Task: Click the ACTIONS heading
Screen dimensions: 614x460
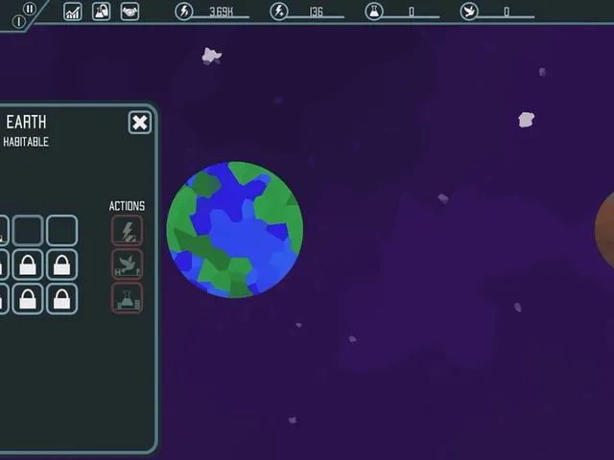Action: (127, 206)
